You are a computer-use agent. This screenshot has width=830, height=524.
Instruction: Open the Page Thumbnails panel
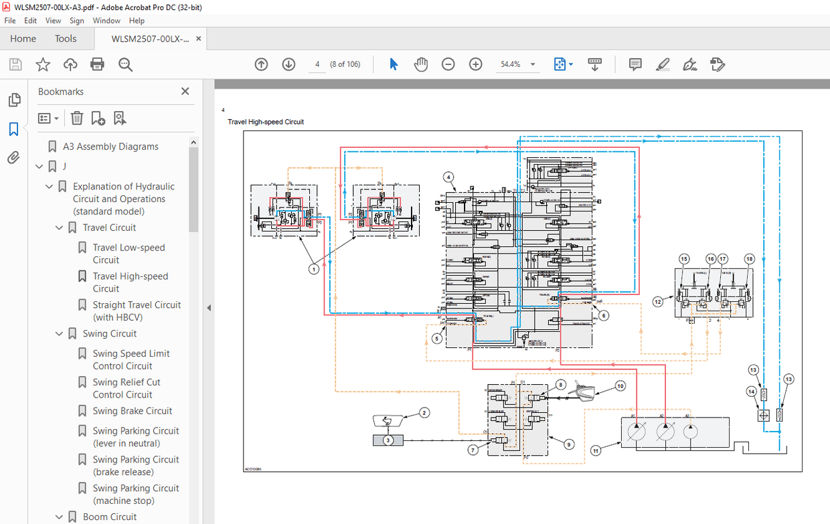tap(14, 99)
